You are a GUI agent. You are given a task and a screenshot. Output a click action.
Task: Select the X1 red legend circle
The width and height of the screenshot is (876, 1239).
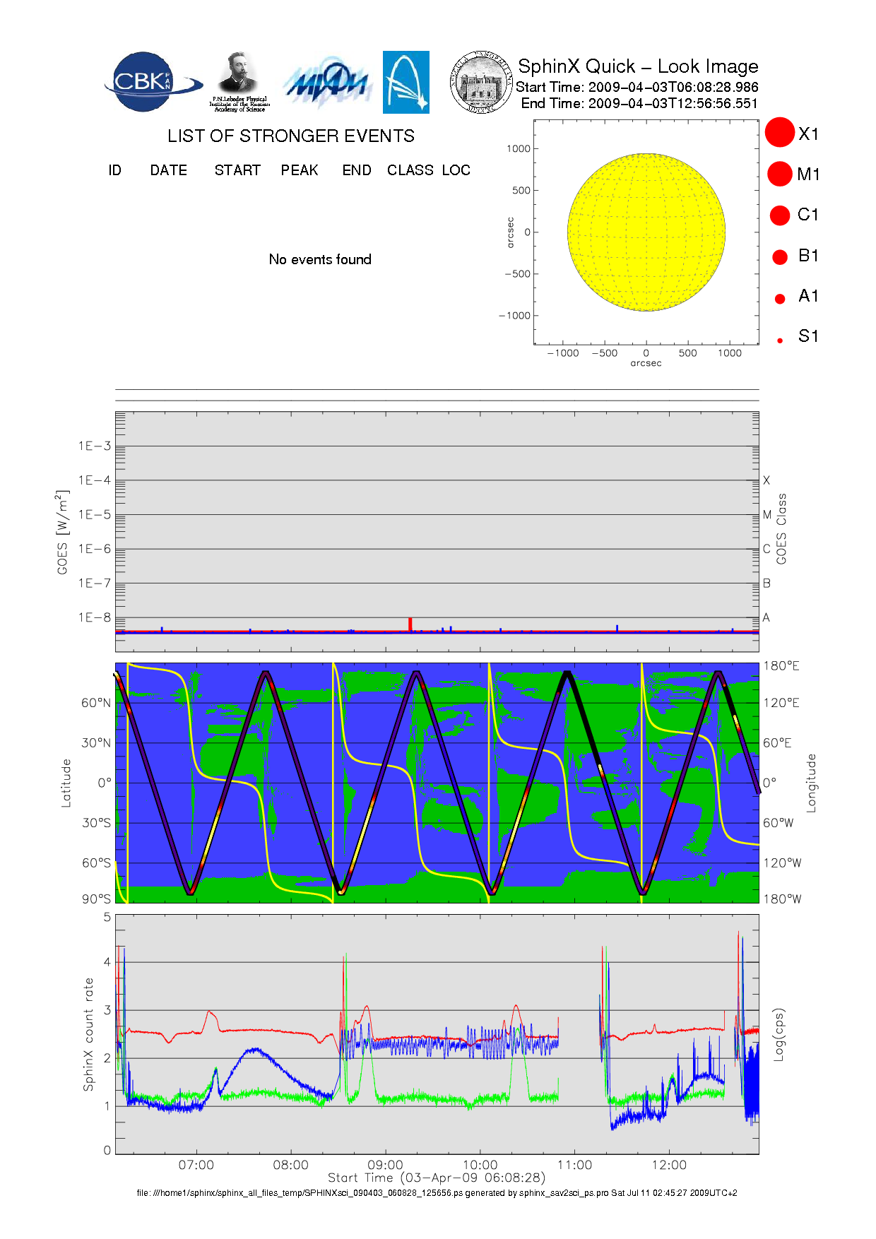pyautogui.click(x=780, y=133)
